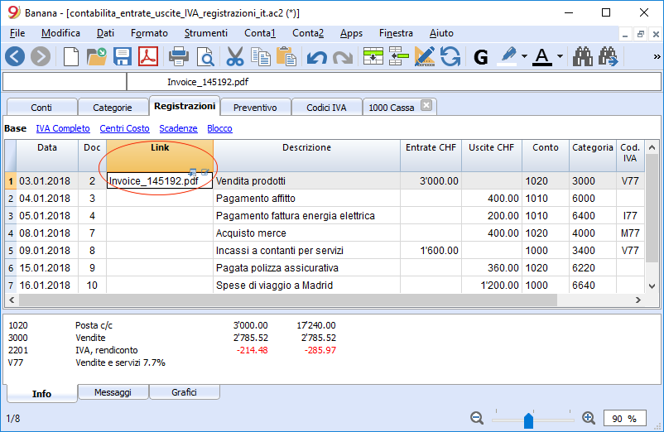Click the Print icon in the toolbar
The height and width of the screenshot is (432, 664).
click(178, 56)
